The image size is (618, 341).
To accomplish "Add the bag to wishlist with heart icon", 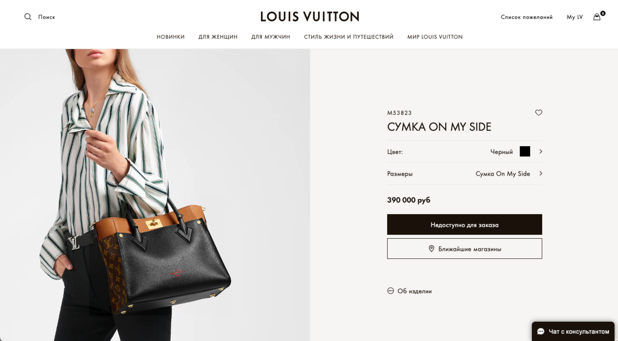I will pos(539,113).
